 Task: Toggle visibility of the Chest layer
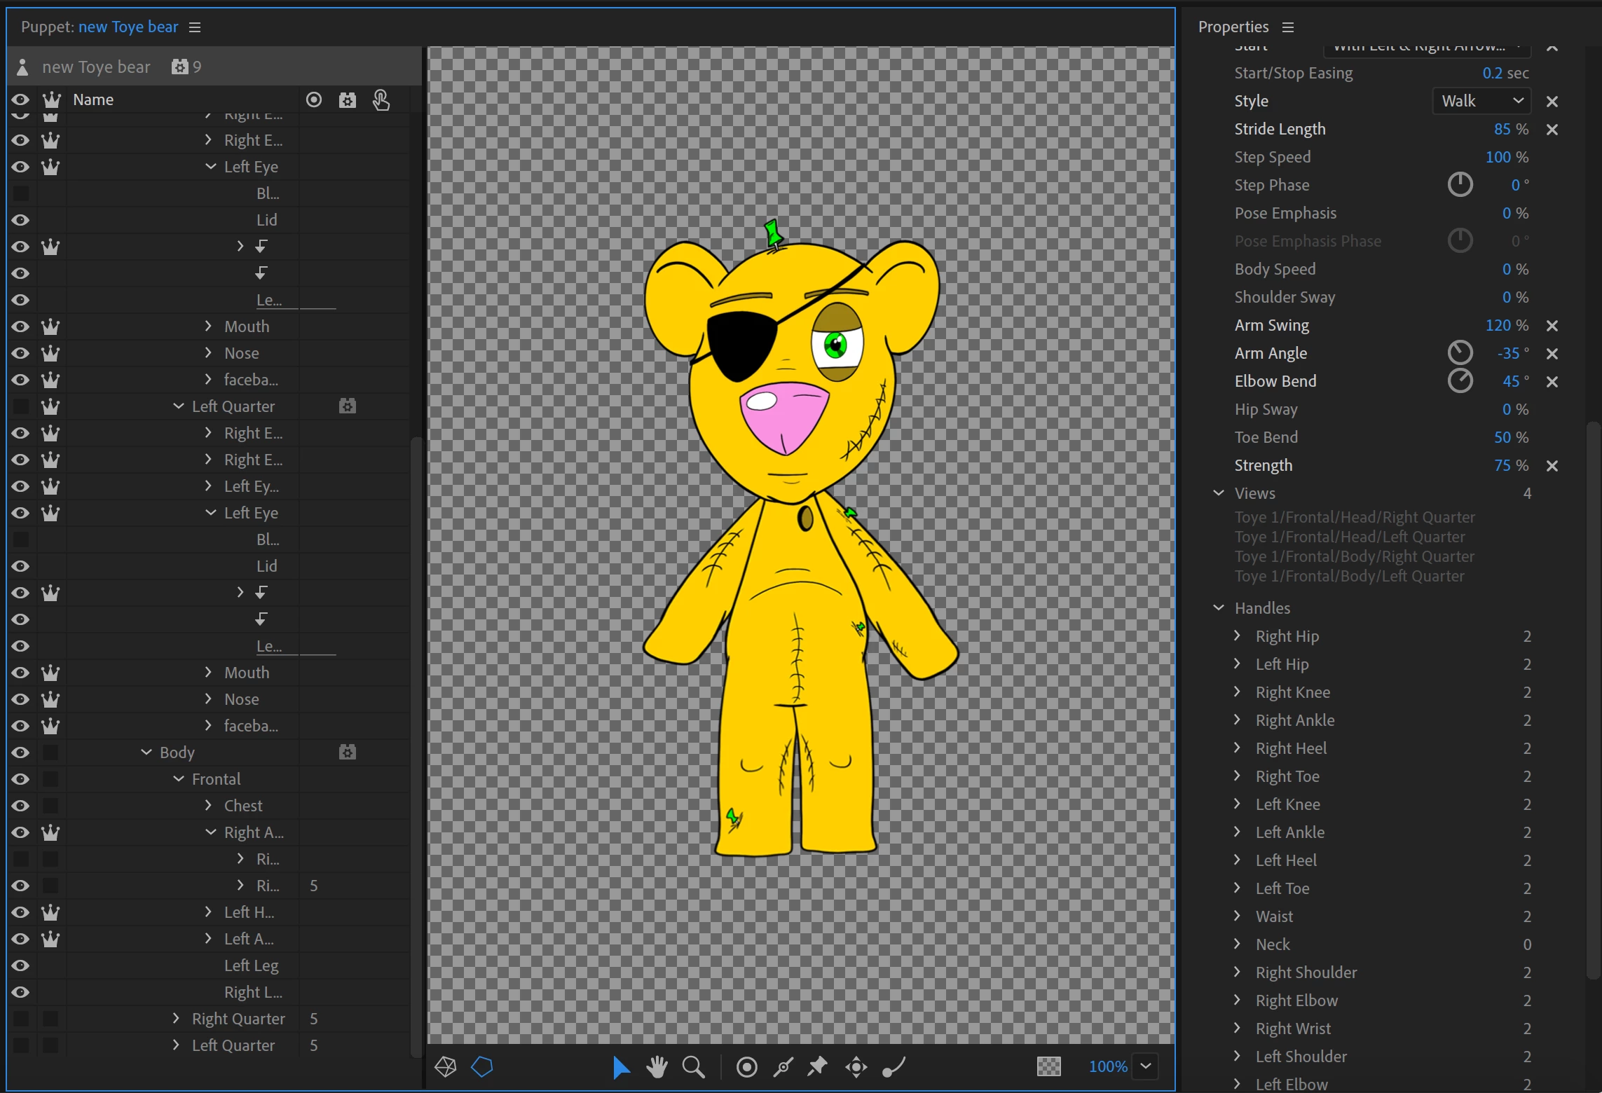tap(20, 806)
